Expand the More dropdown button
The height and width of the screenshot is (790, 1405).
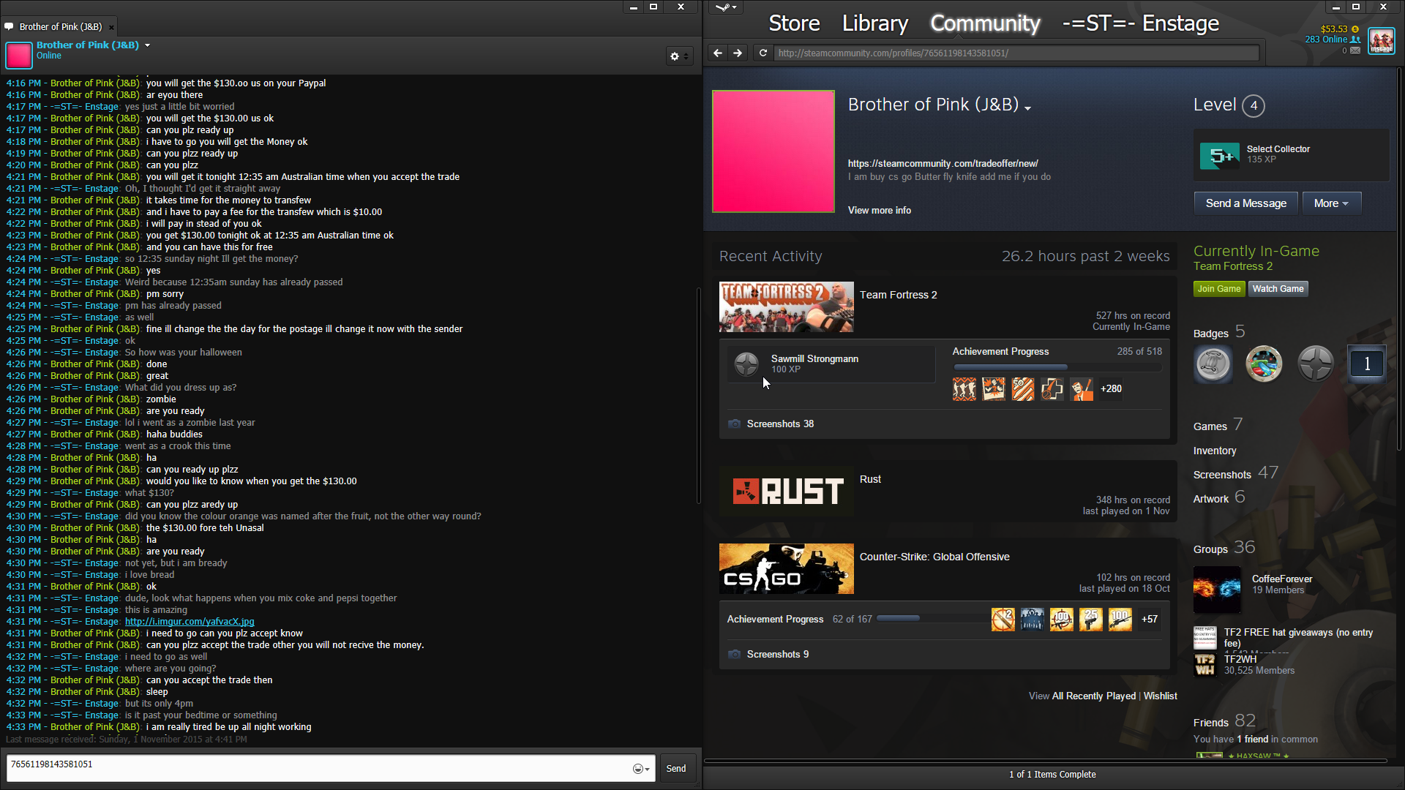click(x=1331, y=203)
